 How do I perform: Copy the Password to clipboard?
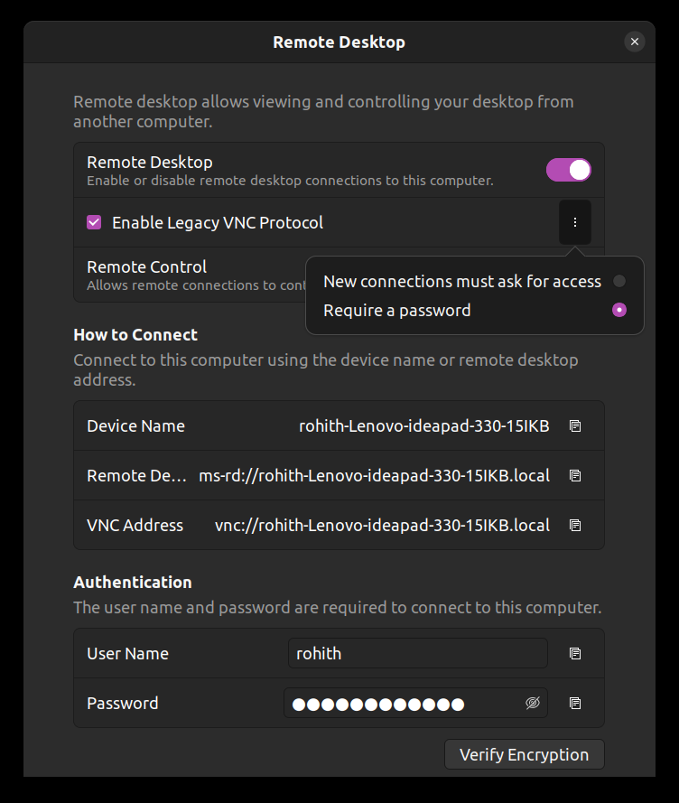575,703
